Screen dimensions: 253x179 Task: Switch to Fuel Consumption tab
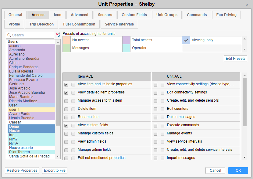point(79,24)
